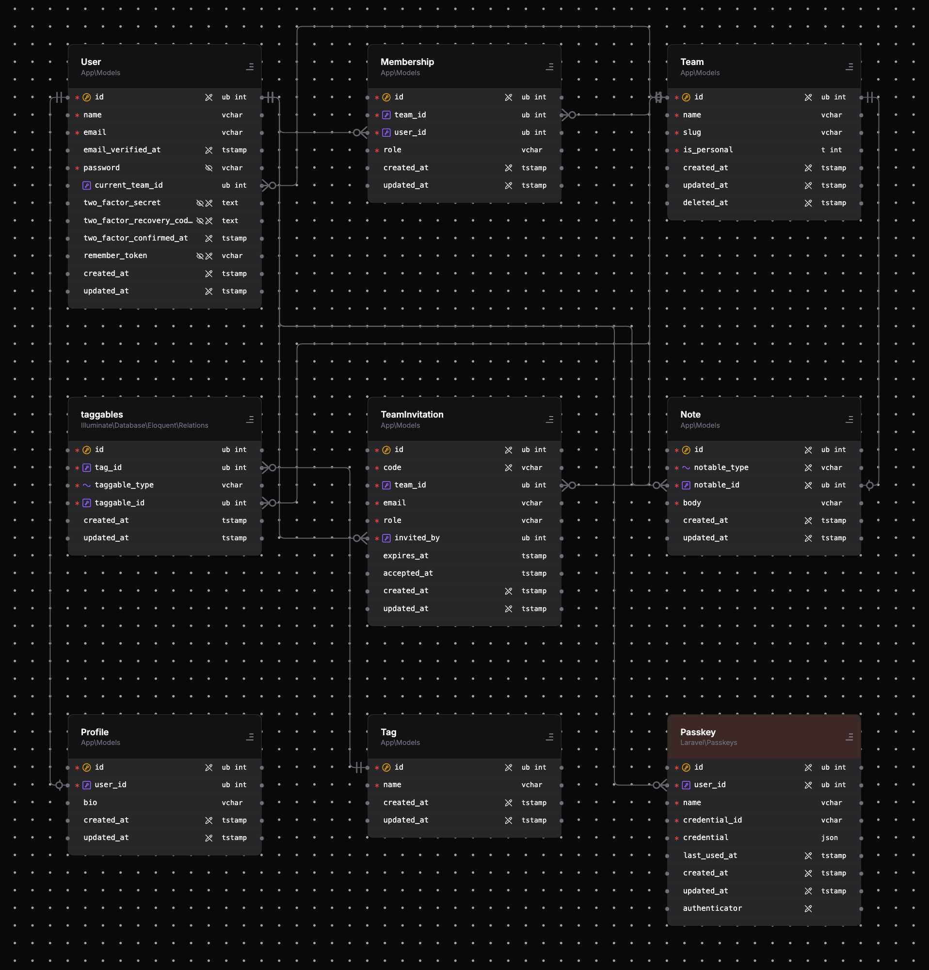Click the Laravel\Passkeys namespace label
929x970 pixels.
708,743
